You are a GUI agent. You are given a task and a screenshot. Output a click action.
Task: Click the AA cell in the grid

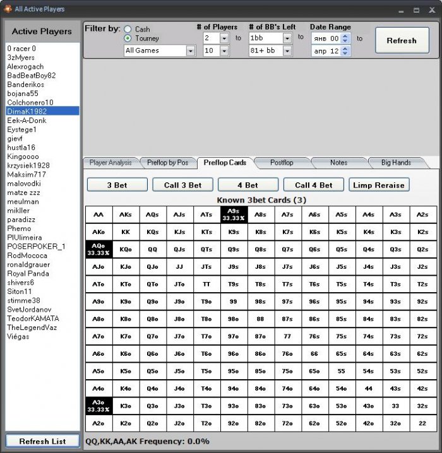pyautogui.click(x=99, y=215)
